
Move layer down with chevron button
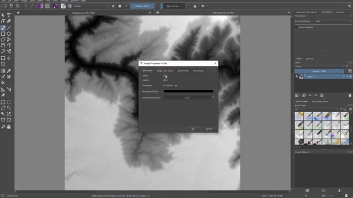310,95
